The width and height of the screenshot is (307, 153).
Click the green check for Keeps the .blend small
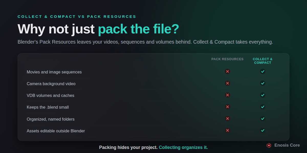[x=262, y=107]
